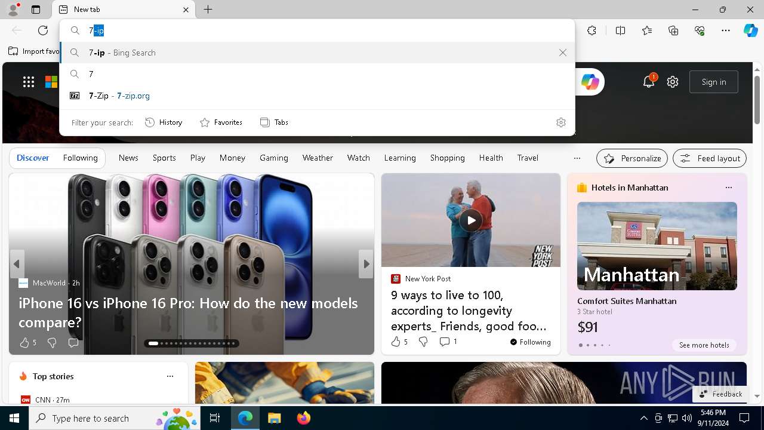Open the Weather category
The image size is (764, 430).
pyautogui.click(x=318, y=158)
